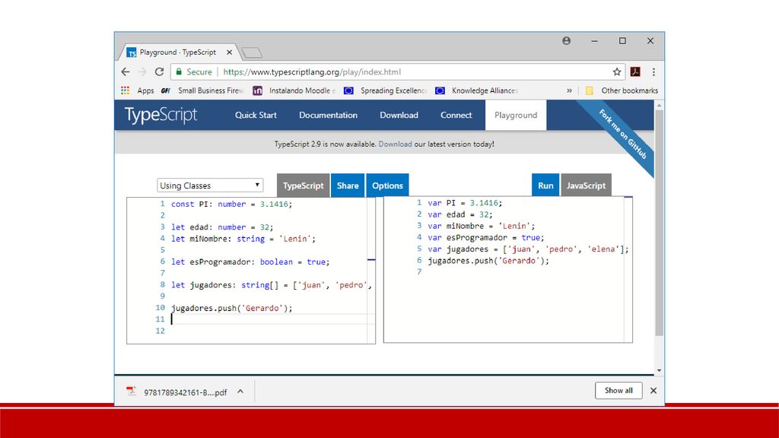Image resolution: width=779 pixels, height=438 pixels.
Task: Open the Chrome three-dot menu
Action: 653,72
